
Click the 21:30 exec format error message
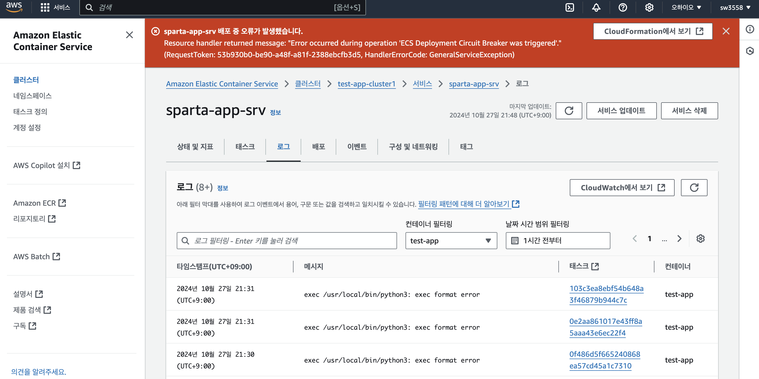(x=392, y=360)
